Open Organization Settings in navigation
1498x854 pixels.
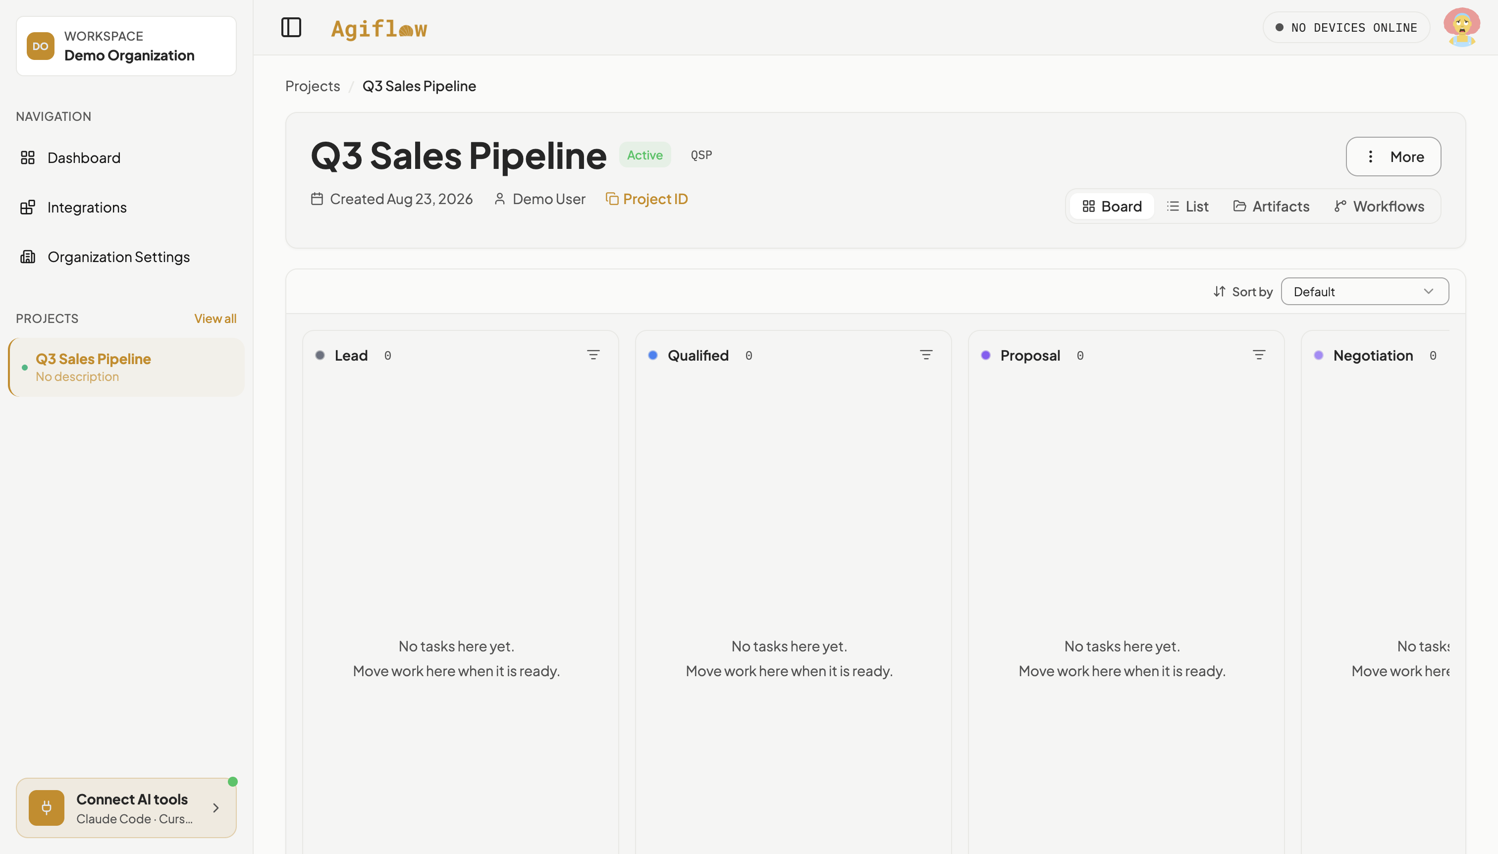tap(126, 257)
